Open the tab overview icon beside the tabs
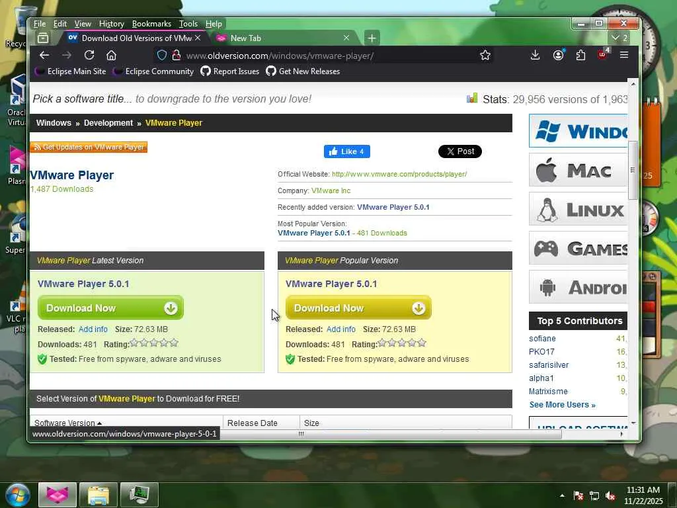The width and height of the screenshot is (677, 508). (43, 38)
